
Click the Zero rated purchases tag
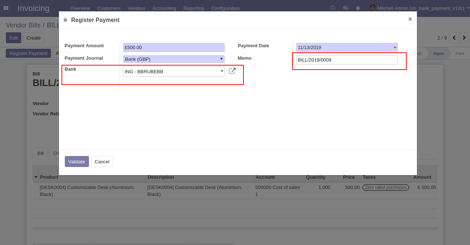pos(386,188)
